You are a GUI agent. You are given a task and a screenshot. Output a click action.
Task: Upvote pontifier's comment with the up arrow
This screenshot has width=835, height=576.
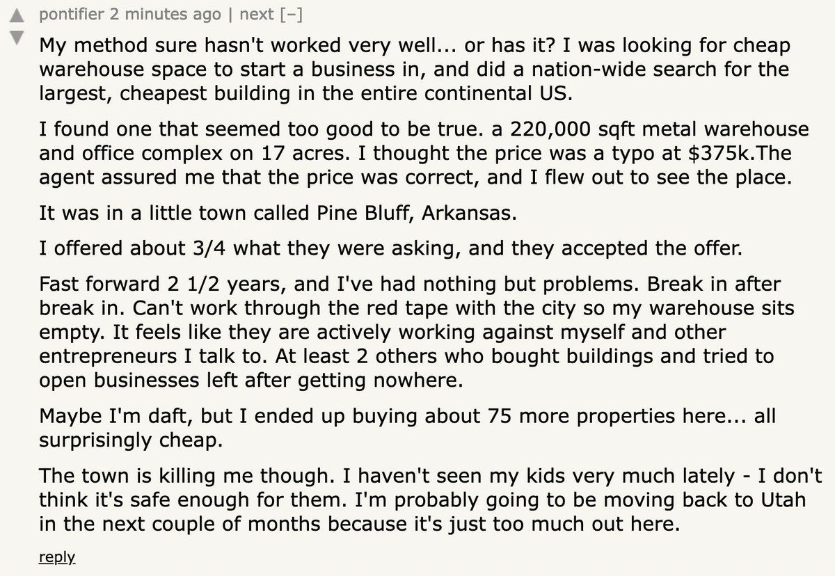[15, 15]
